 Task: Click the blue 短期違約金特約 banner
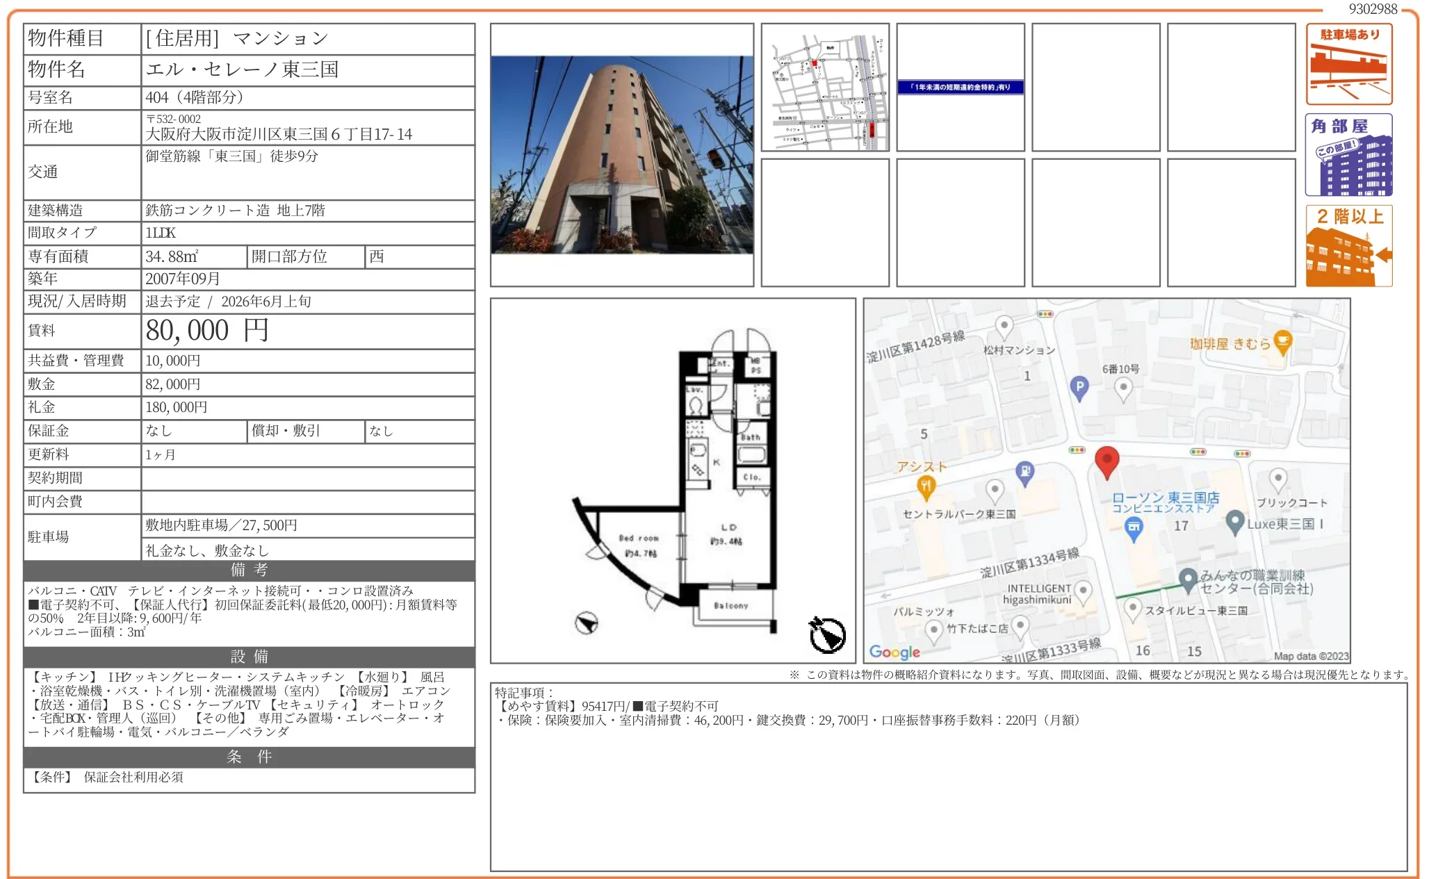(959, 88)
